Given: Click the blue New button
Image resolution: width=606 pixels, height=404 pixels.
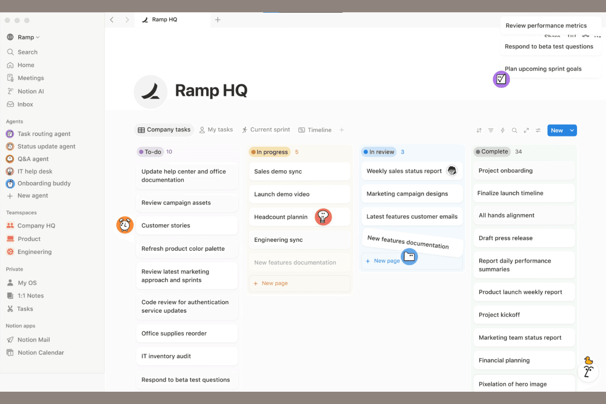Looking at the screenshot, I should click(x=557, y=131).
